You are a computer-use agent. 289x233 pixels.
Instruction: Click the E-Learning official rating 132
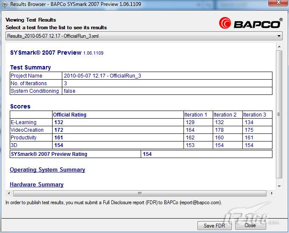point(59,122)
